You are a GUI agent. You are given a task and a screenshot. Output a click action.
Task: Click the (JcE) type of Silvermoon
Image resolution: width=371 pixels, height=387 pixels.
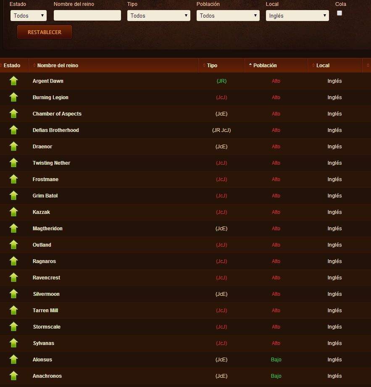(x=221, y=294)
